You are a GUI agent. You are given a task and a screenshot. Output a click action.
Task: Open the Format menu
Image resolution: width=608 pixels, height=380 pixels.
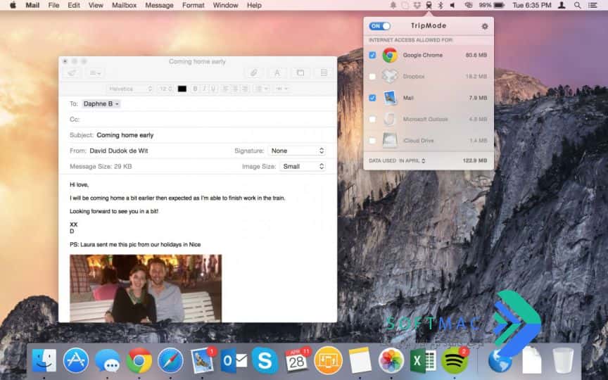click(x=193, y=5)
